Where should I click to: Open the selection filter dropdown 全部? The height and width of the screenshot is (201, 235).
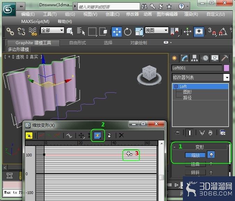point(52,30)
